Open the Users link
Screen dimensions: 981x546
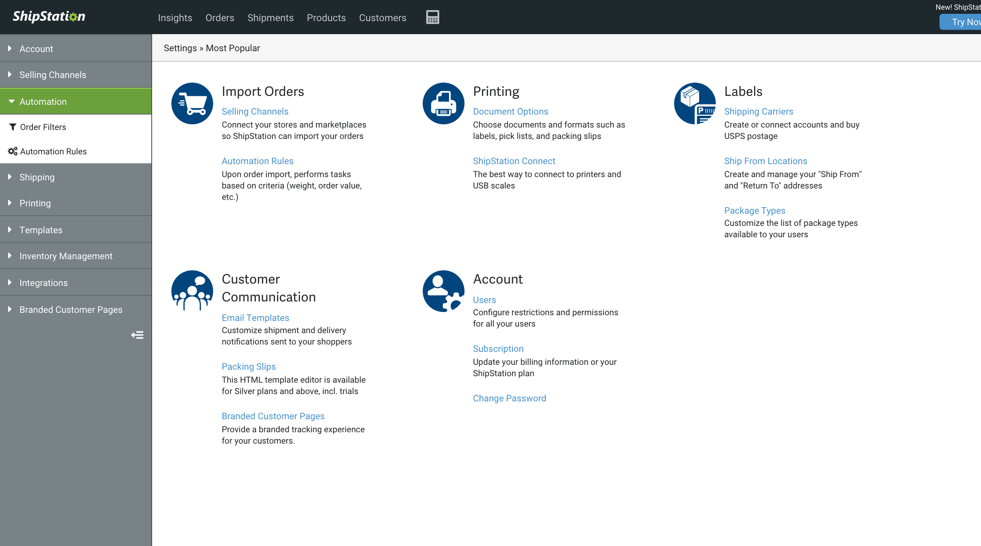(484, 300)
